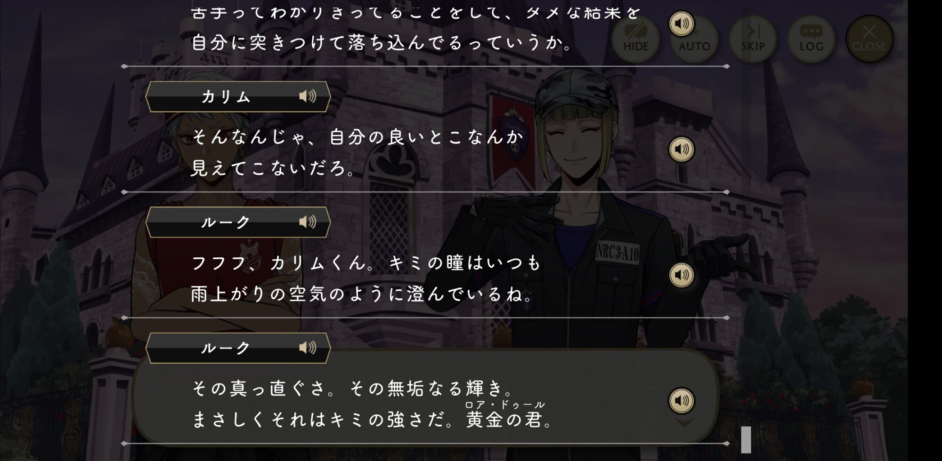Play voice for top partial dialogue line

682,24
